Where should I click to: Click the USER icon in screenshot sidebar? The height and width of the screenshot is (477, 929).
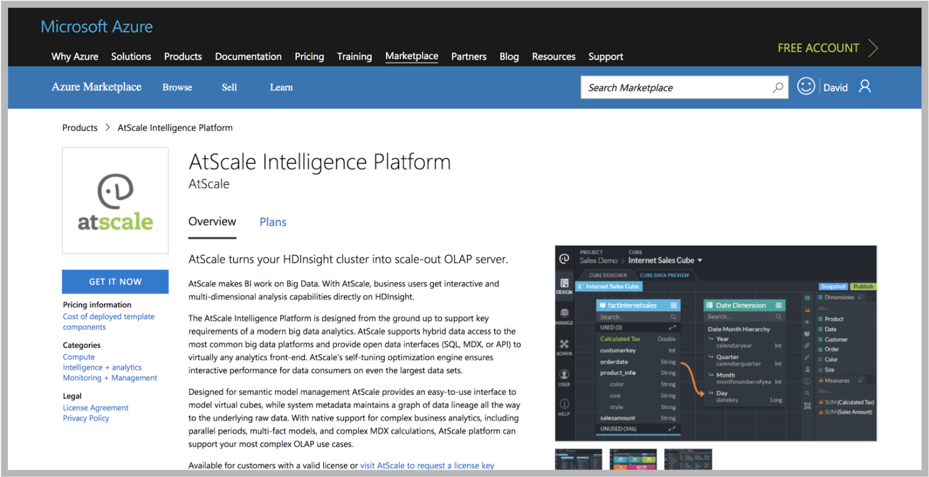[x=564, y=379]
